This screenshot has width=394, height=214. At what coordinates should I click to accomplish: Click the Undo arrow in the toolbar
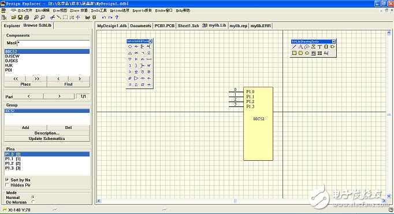[x=104, y=17]
